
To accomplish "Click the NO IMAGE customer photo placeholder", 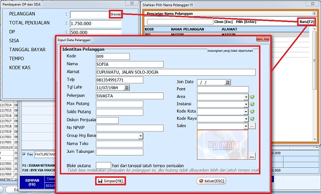I will pyautogui.click(x=223, y=145).
